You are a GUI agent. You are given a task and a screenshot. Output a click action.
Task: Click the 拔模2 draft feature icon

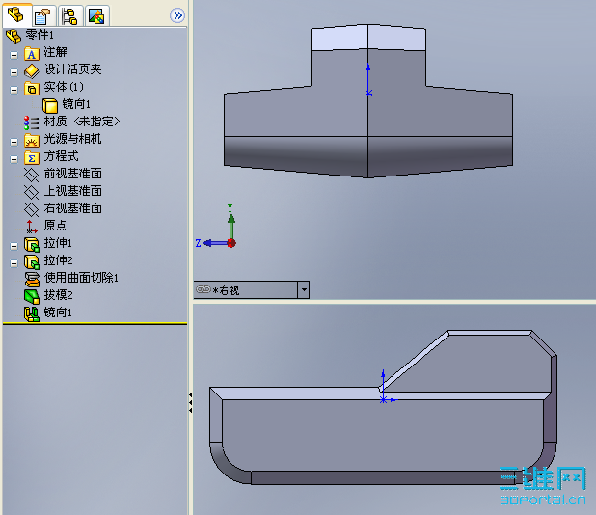click(x=32, y=296)
